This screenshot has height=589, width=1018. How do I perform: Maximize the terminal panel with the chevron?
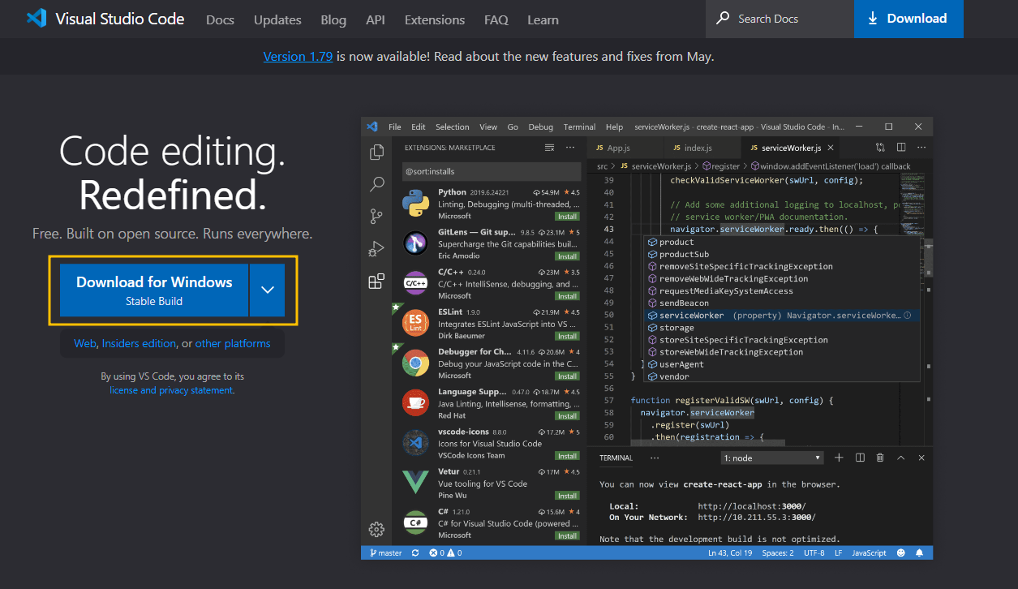click(x=900, y=458)
